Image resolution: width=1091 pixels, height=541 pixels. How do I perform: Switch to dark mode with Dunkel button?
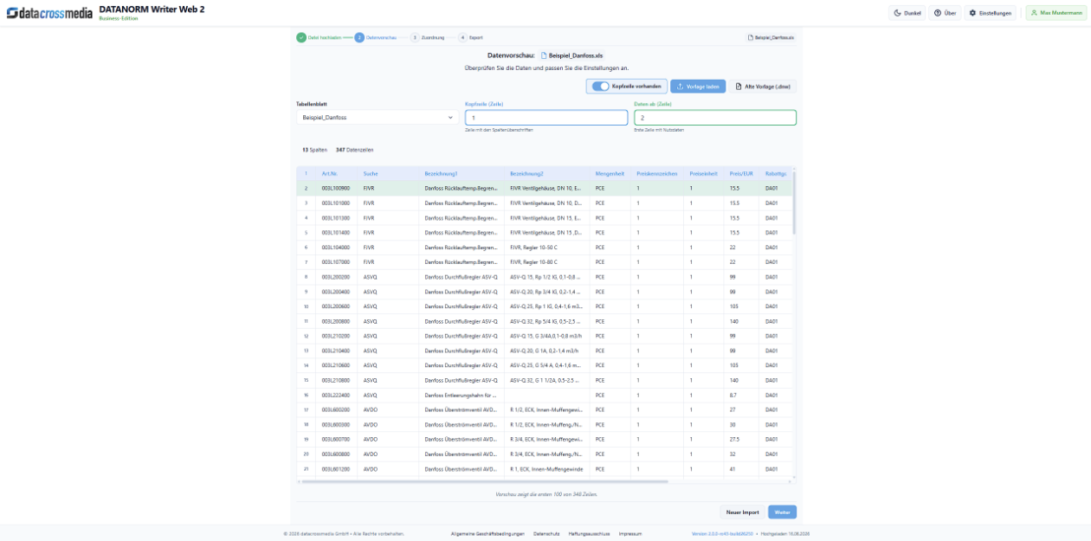(907, 13)
